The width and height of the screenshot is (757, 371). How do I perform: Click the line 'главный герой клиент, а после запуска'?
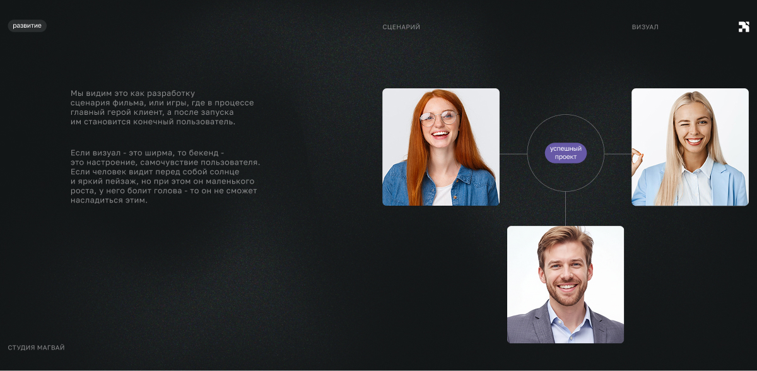click(x=152, y=112)
